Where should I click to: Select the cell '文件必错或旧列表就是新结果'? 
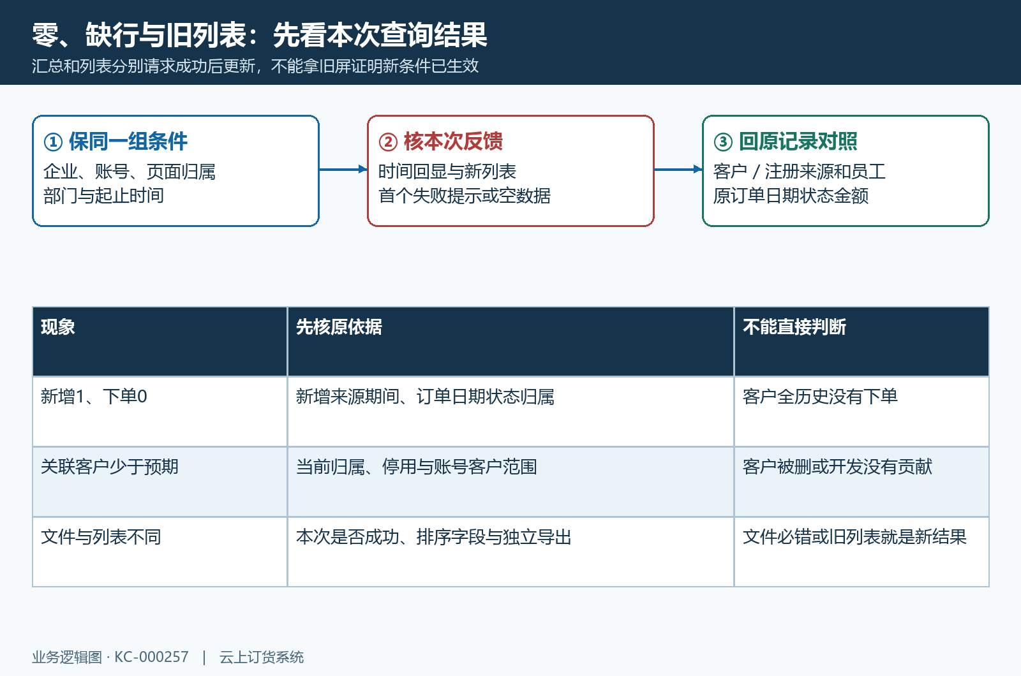click(x=861, y=552)
